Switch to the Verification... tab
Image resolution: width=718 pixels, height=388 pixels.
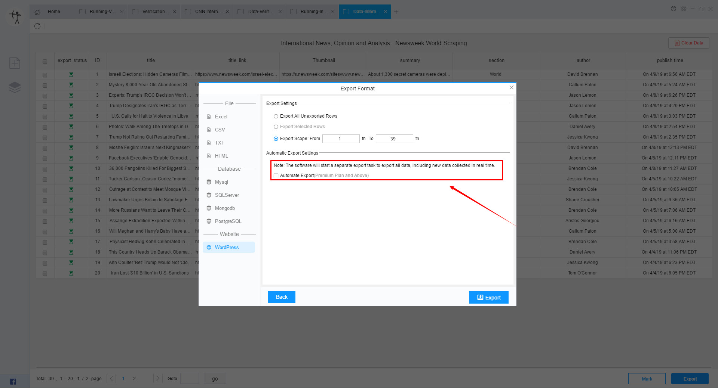pos(154,12)
